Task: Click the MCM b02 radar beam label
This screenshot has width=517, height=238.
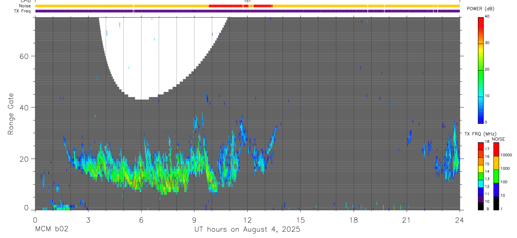Action: pyautogui.click(x=51, y=230)
